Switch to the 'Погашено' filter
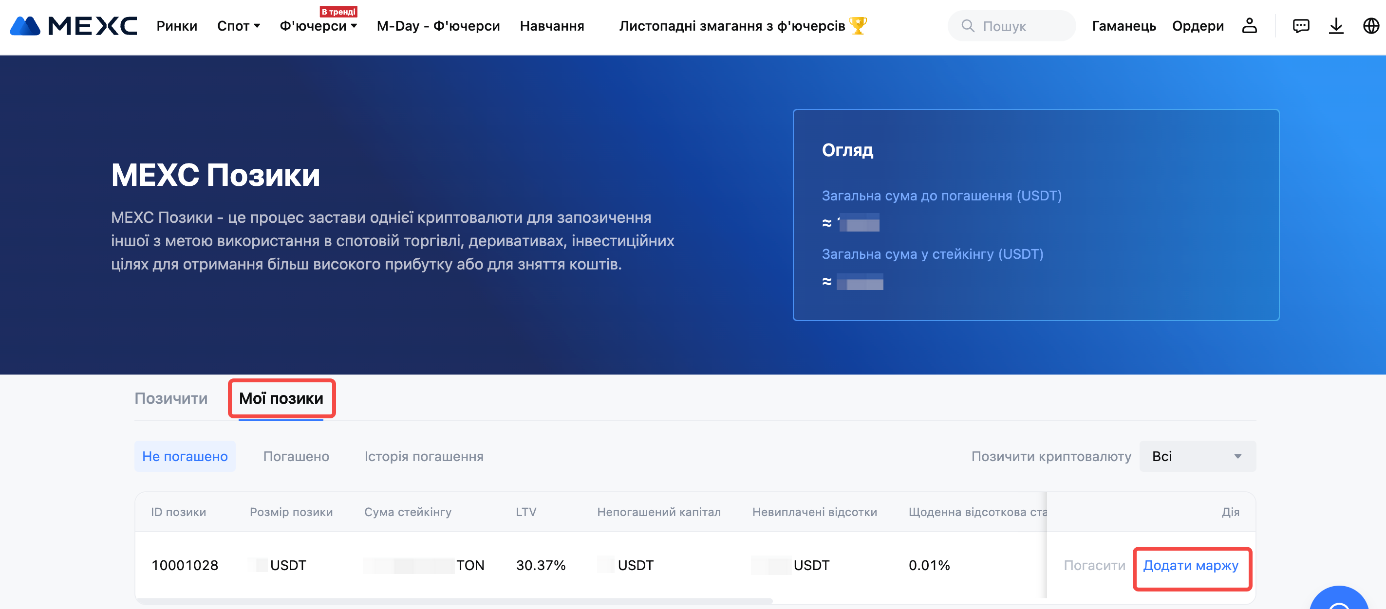The height and width of the screenshot is (609, 1386). (x=296, y=456)
